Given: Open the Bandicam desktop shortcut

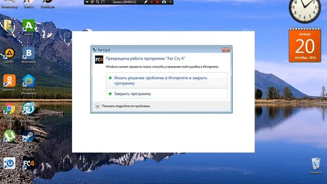Looking at the screenshot, I should click(48, 4).
